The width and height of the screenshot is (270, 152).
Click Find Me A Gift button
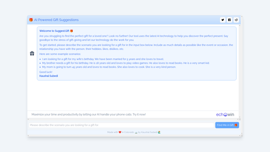(x=227, y=125)
